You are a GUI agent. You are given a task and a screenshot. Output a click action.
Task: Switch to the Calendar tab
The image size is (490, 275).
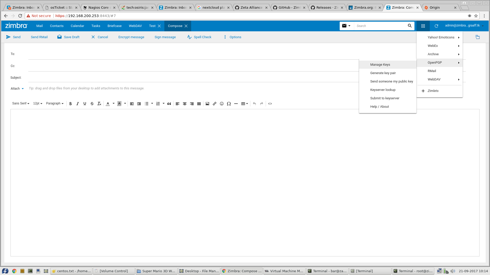[77, 26]
